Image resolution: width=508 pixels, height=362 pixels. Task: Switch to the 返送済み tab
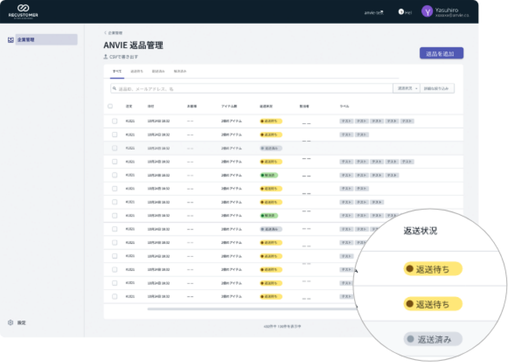pyautogui.click(x=158, y=71)
